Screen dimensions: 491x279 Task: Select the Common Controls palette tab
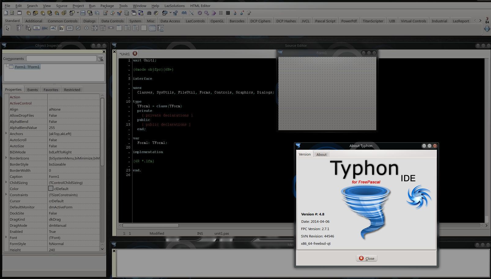point(63,21)
